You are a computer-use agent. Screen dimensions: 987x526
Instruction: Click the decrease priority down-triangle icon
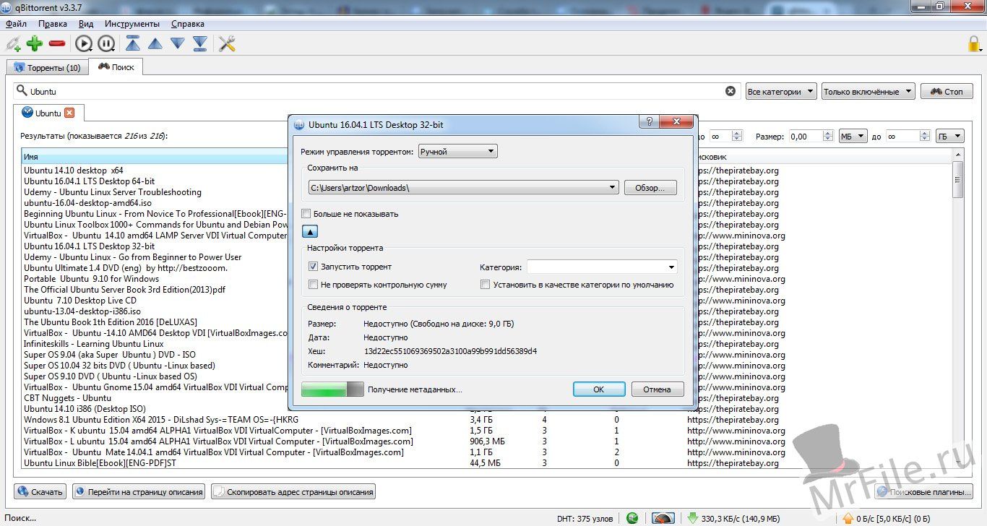click(x=178, y=44)
